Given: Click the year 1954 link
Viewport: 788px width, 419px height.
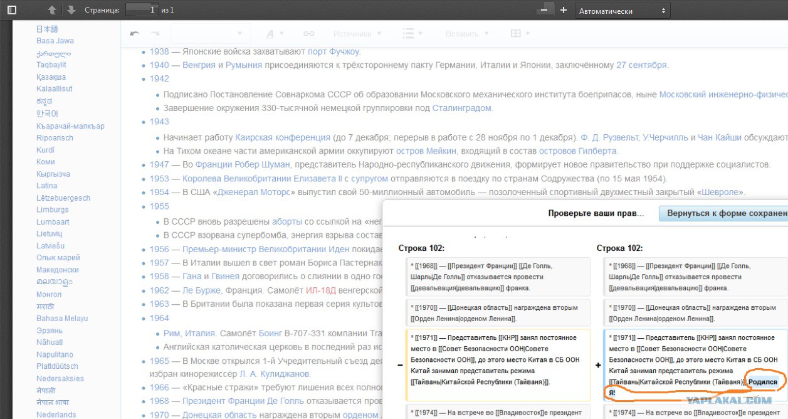Looking at the screenshot, I should [159, 192].
